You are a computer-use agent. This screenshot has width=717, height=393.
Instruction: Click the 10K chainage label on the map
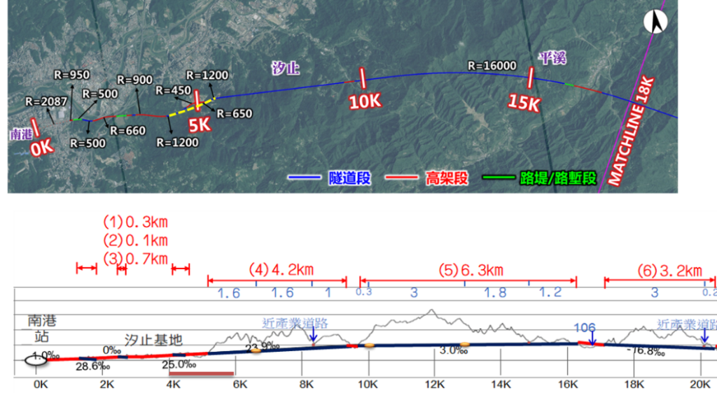363,101
